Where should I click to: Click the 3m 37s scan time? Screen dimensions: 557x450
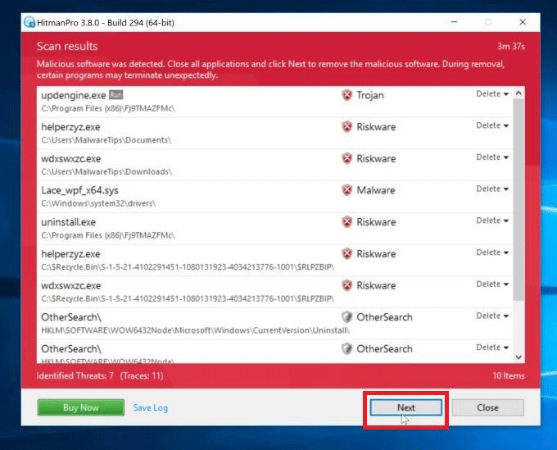[511, 46]
